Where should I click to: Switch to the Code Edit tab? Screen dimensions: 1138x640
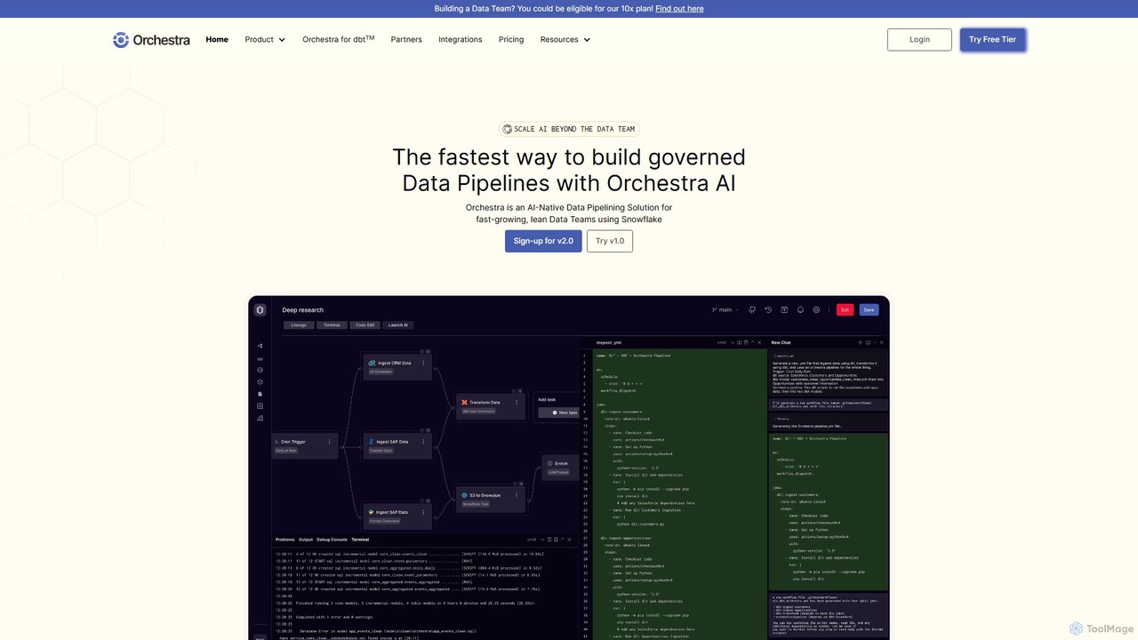365,325
